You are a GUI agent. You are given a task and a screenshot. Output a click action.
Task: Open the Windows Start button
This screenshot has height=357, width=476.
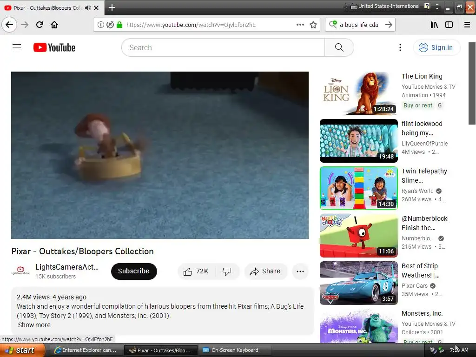(x=22, y=350)
